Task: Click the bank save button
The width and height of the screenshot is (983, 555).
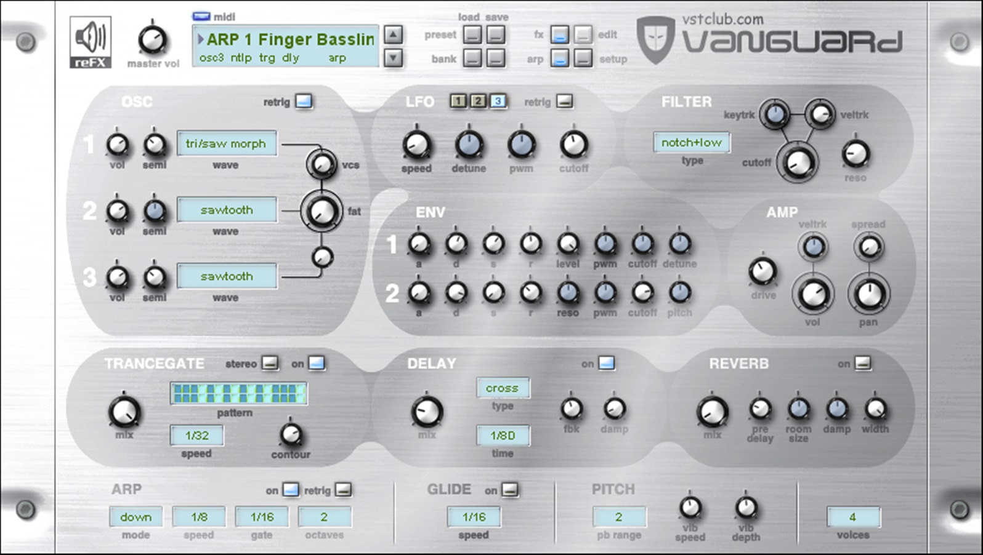Action: (496, 58)
